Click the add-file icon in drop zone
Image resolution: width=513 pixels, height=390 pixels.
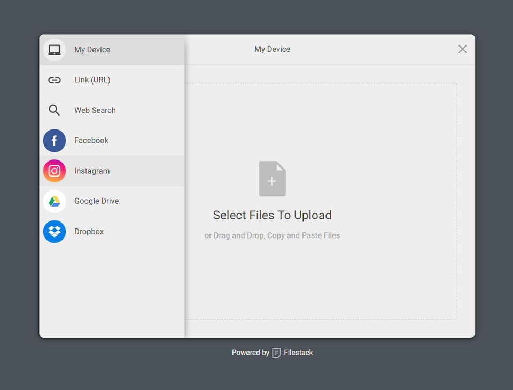273,179
